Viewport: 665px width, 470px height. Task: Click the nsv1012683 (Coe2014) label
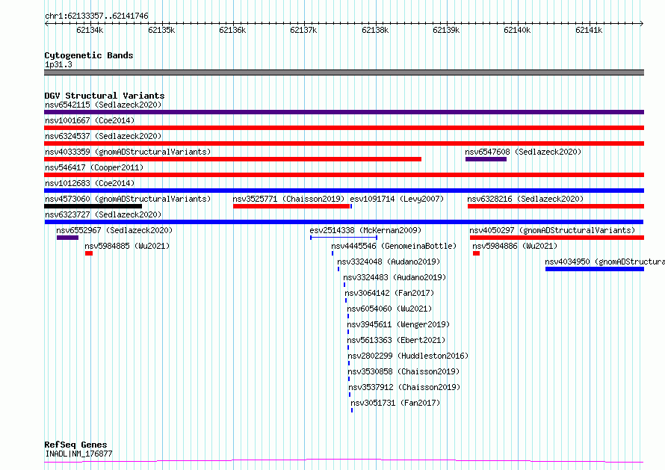pyautogui.click(x=90, y=183)
